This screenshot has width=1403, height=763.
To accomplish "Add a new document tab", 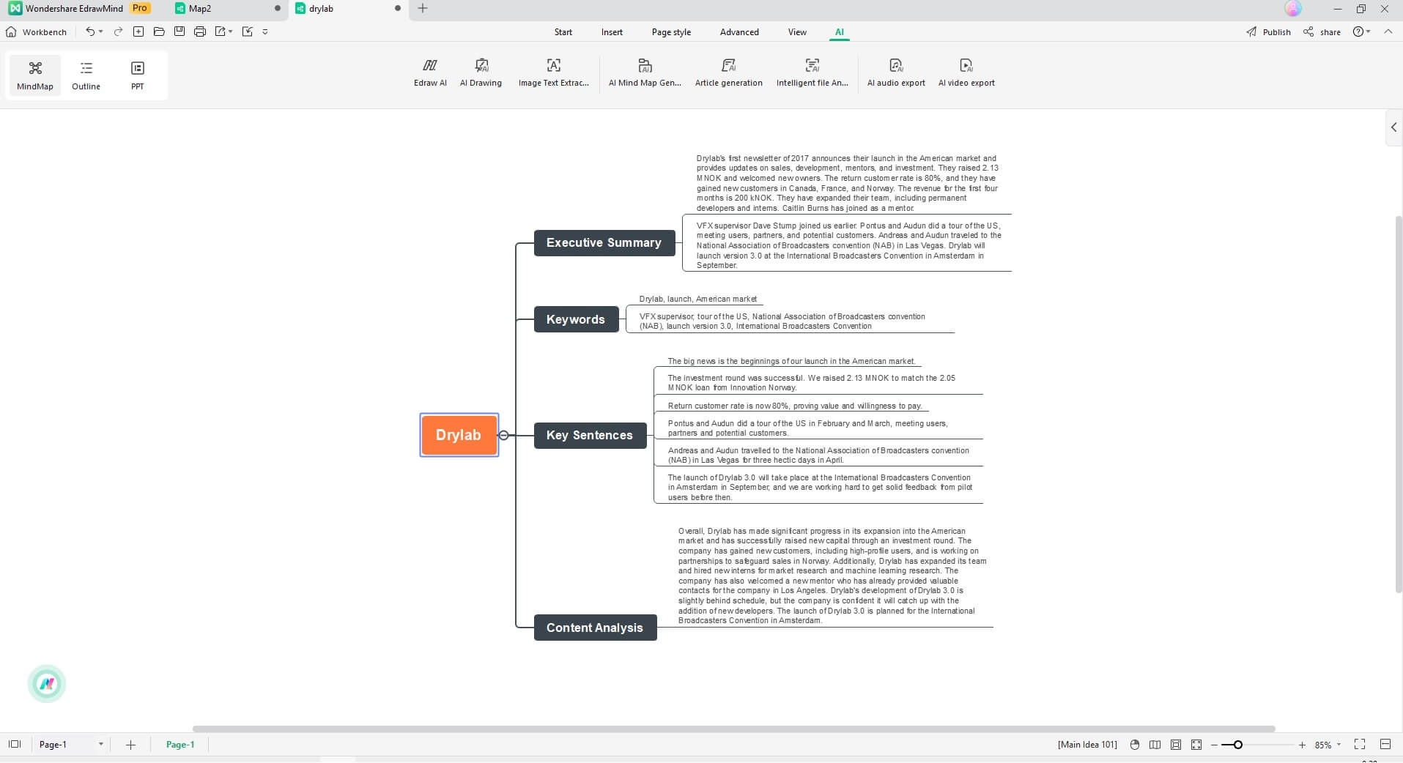I will (423, 9).
